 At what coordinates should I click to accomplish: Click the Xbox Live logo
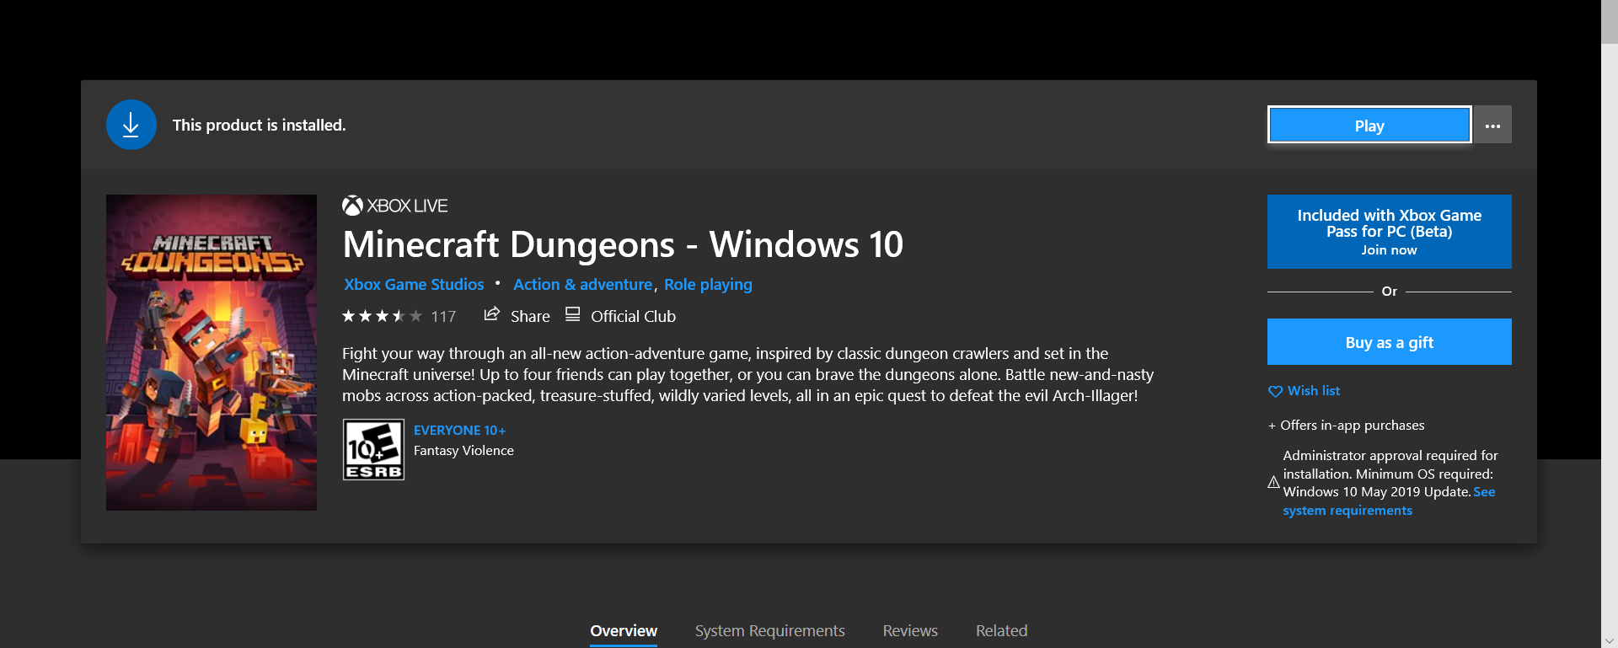[x=394, y=206]
